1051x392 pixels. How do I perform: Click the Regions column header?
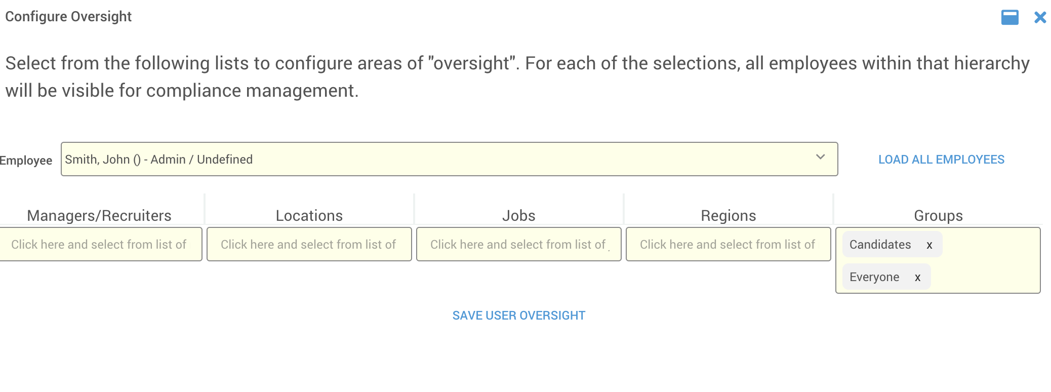pyautogui.click(x=729, y=216)
